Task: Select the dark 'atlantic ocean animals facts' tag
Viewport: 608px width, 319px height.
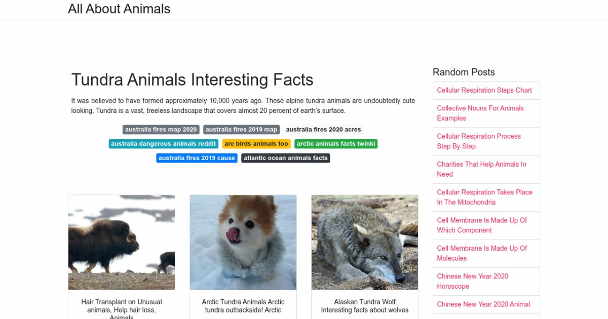Action: pyautogui.click(x=286, y=158)
